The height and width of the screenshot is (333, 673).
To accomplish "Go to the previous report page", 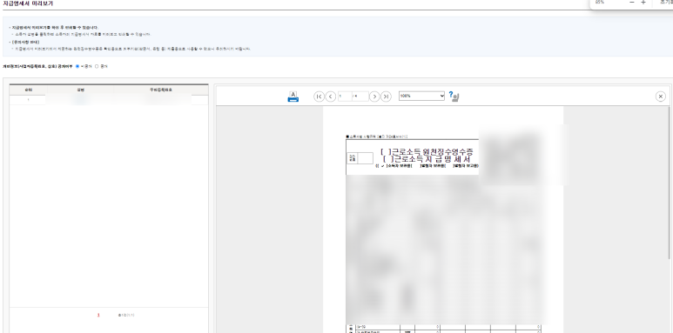I will 331,97.
